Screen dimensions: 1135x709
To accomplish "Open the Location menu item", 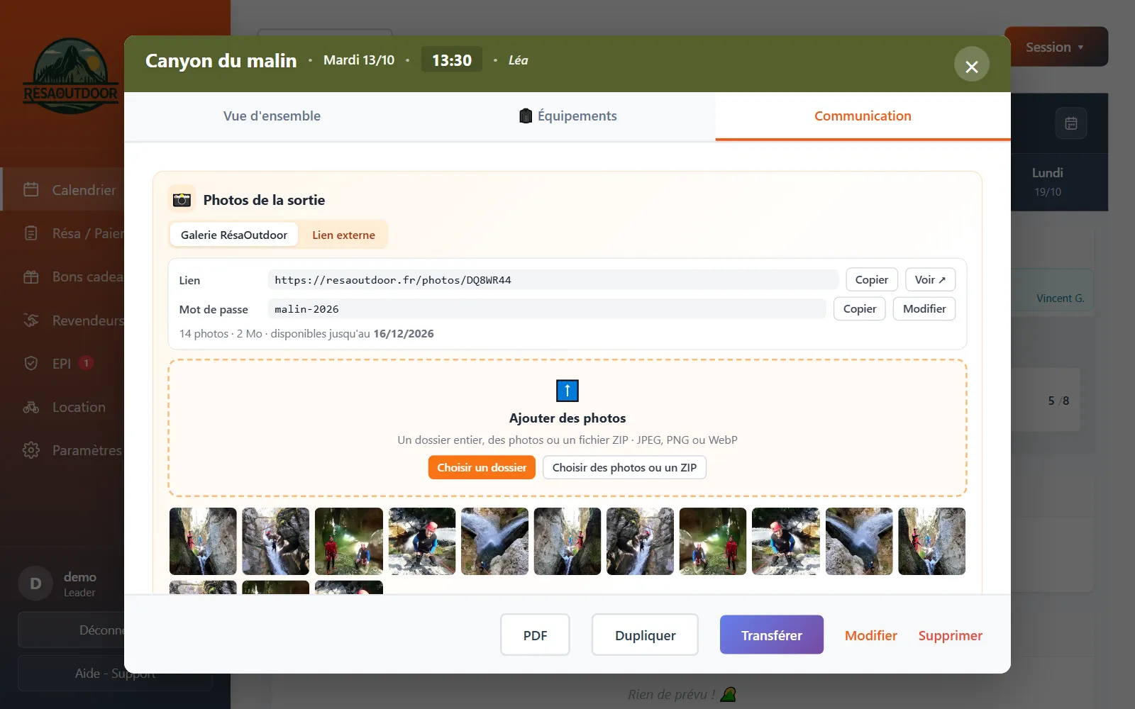I will [x=64, y=407].
